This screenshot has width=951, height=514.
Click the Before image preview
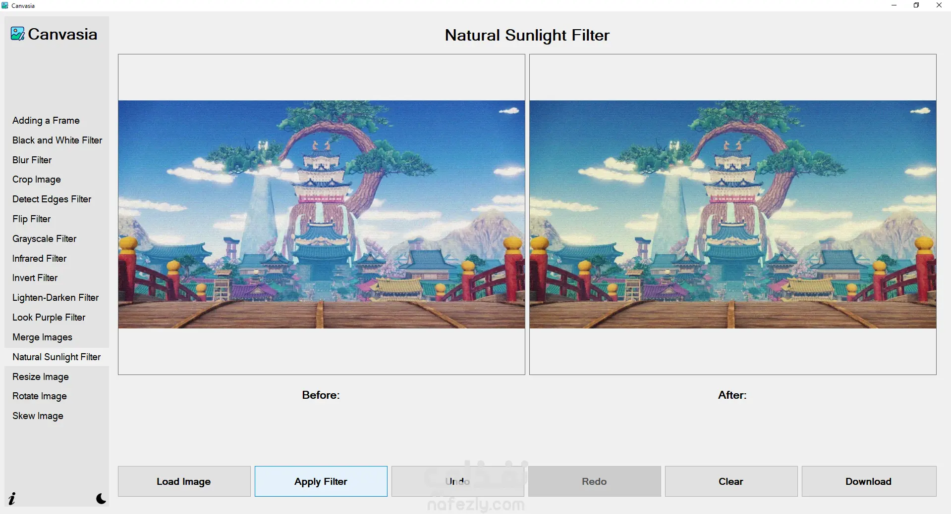point(322,214)
